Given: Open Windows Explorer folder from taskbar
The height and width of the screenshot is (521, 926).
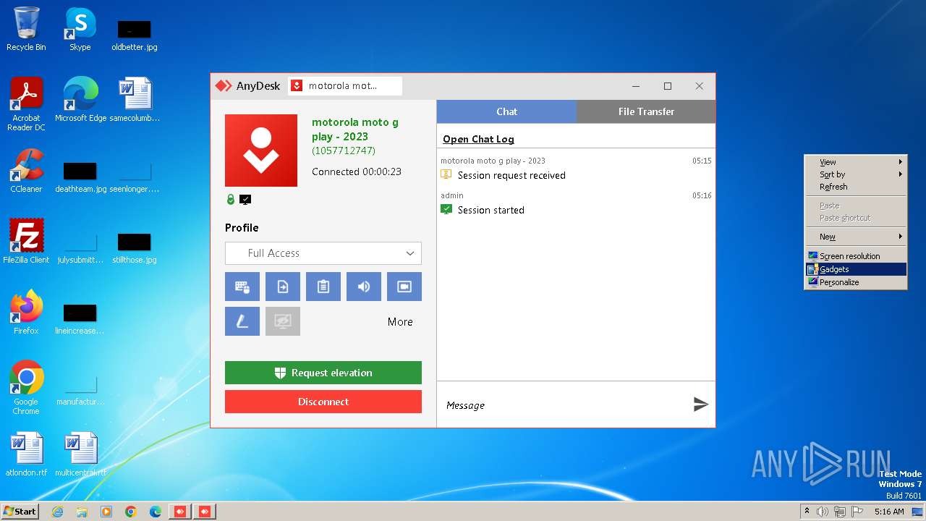Looking at the screenshot, I should pos(82,512).
